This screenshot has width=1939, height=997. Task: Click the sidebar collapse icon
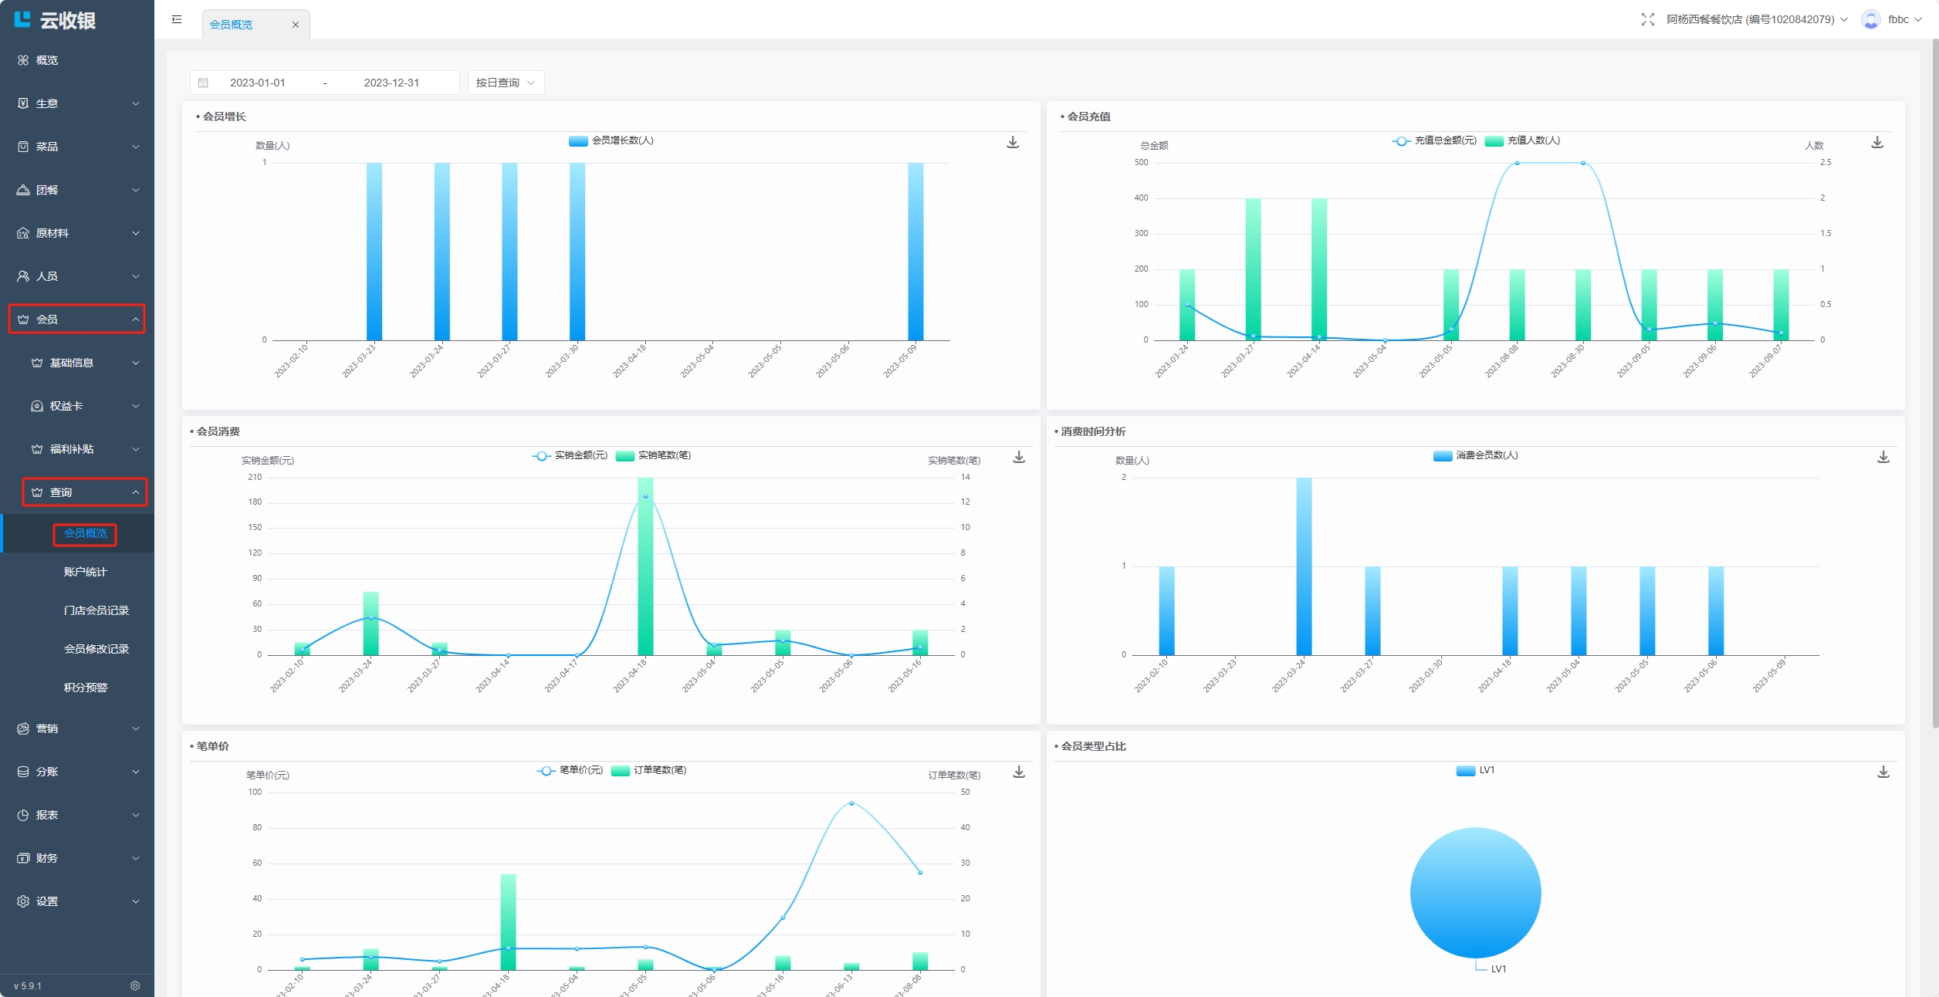tap(177, 19)
